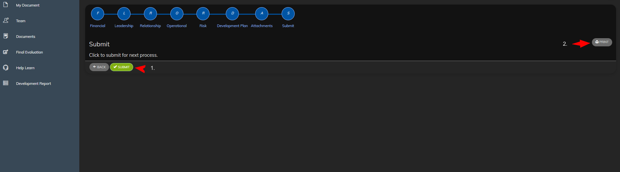This screenshot has height=172, width=620.
Task: Click the Team person icon in sidebar
Action: 6,20
